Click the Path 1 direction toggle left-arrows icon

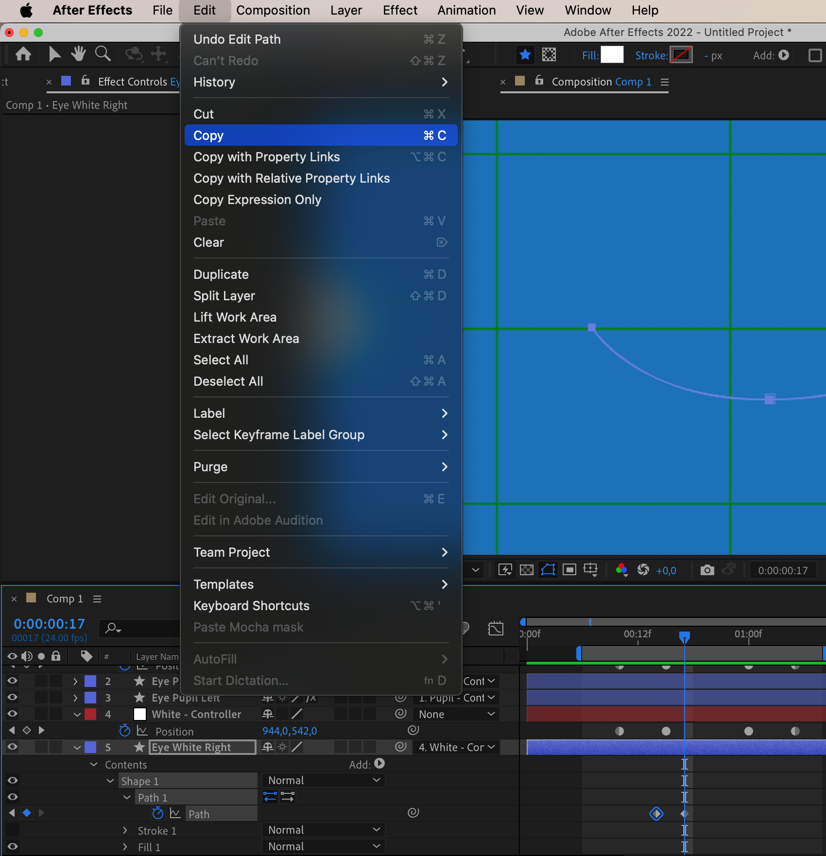point(270,797)
